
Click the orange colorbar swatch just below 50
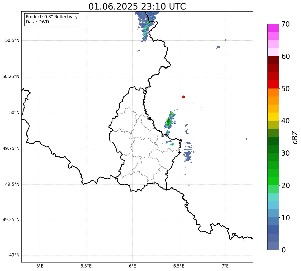(x=273, y=93)
